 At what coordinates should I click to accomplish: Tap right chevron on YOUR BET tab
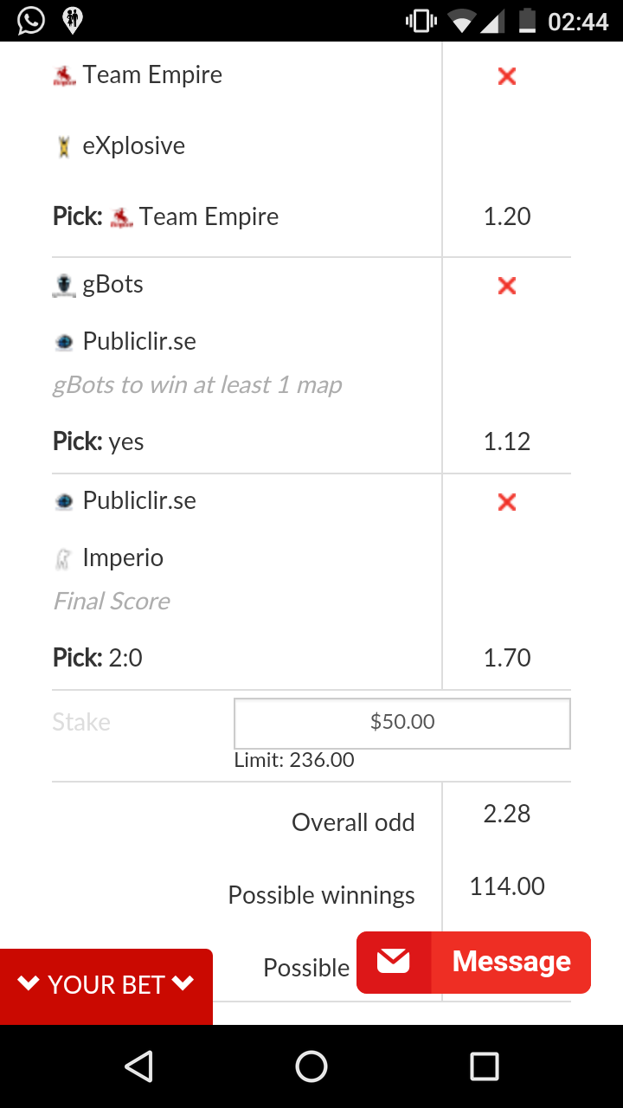[x=183, y=983]
